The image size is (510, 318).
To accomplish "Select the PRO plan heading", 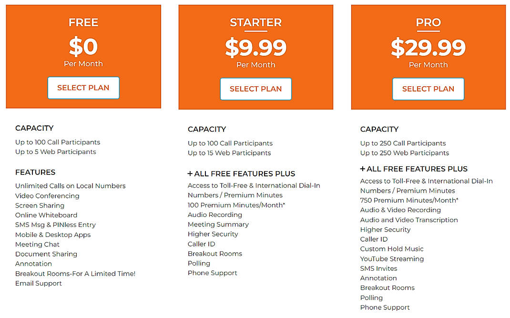I will [x=428, y=22].
